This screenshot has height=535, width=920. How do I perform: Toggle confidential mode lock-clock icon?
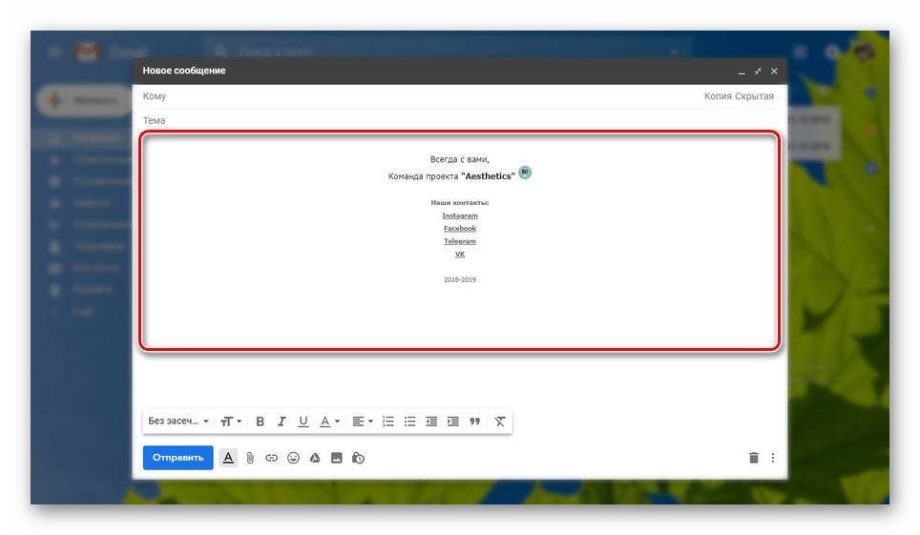(358, 458)
